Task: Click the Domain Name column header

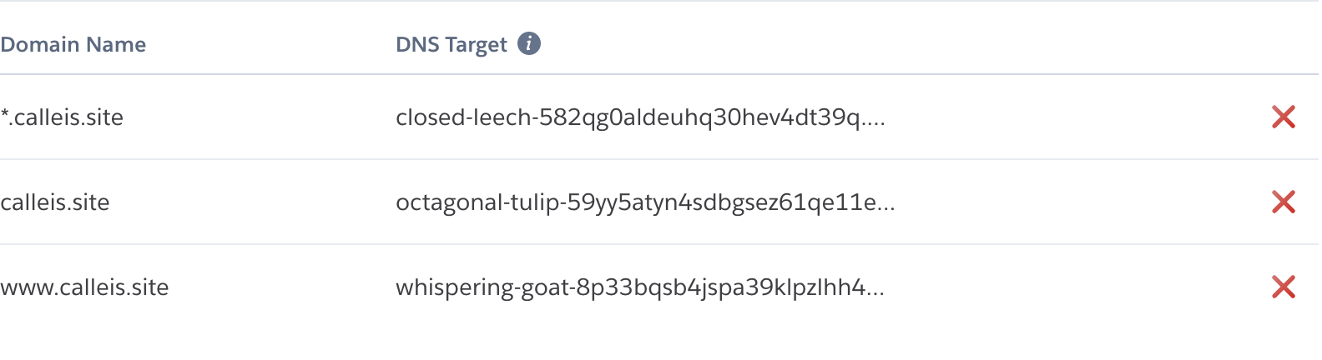Action: click(73, 44)
